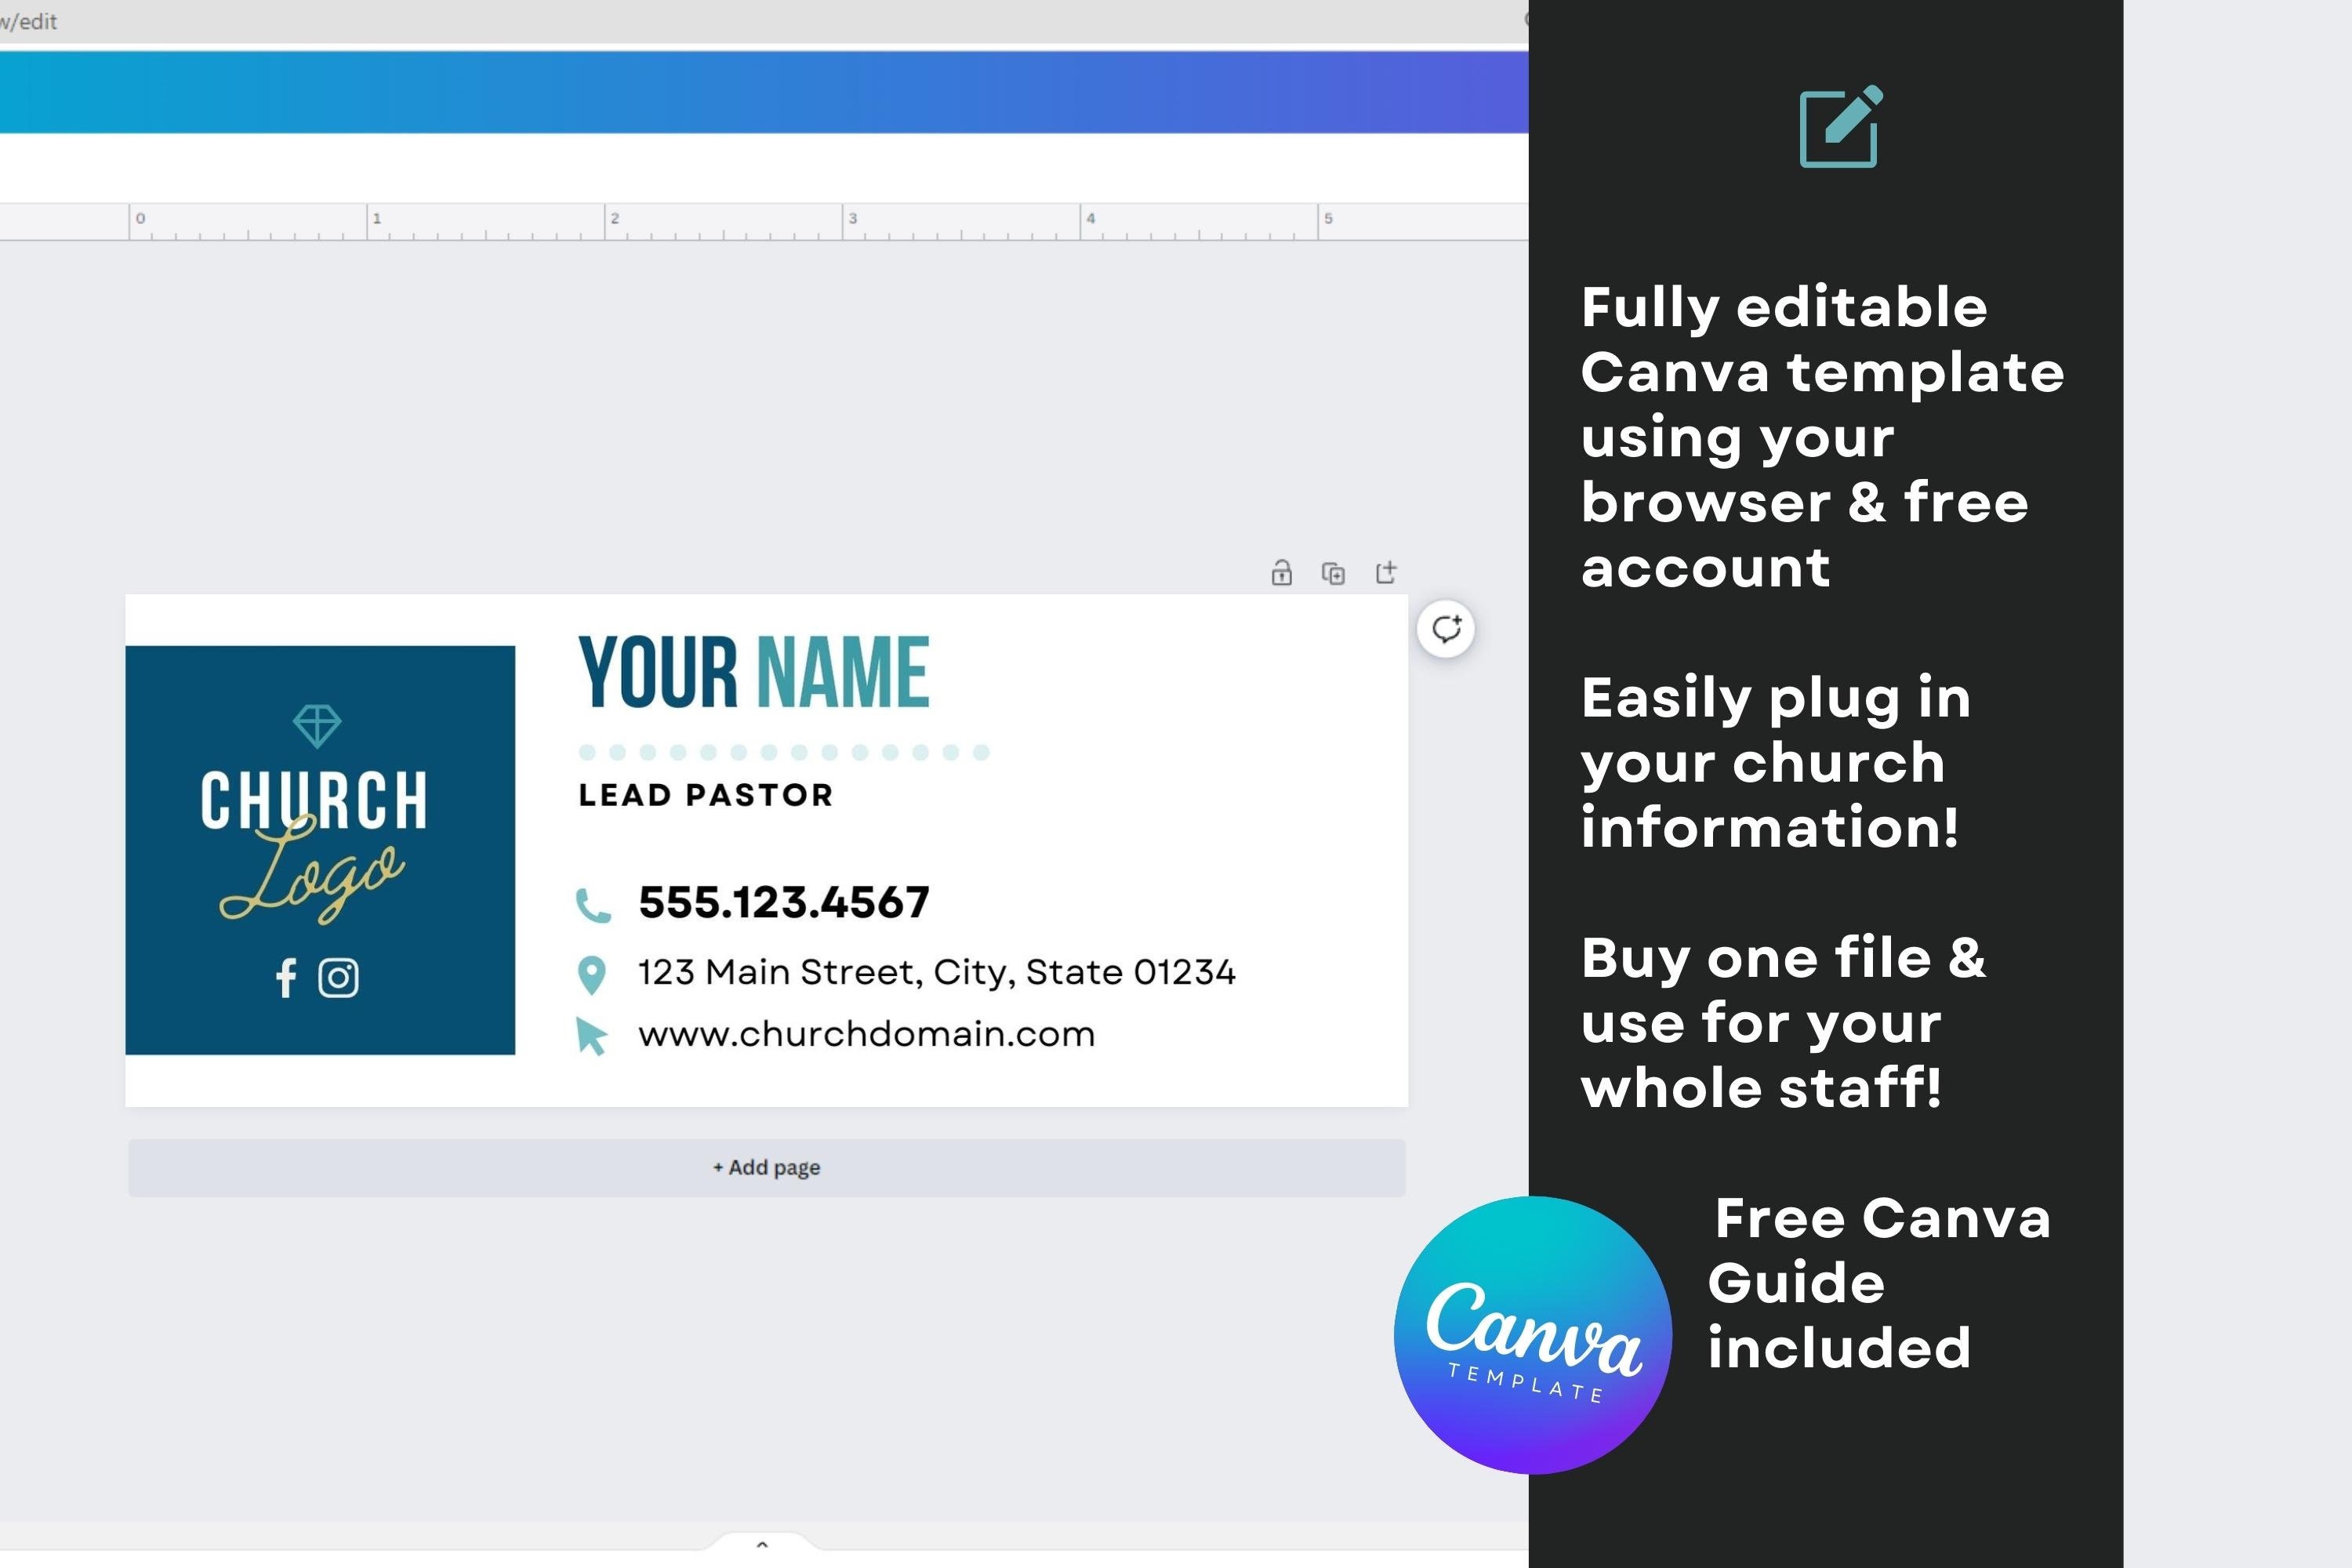
Task: Click the cursor arrow website icon
Action: 591,1036
